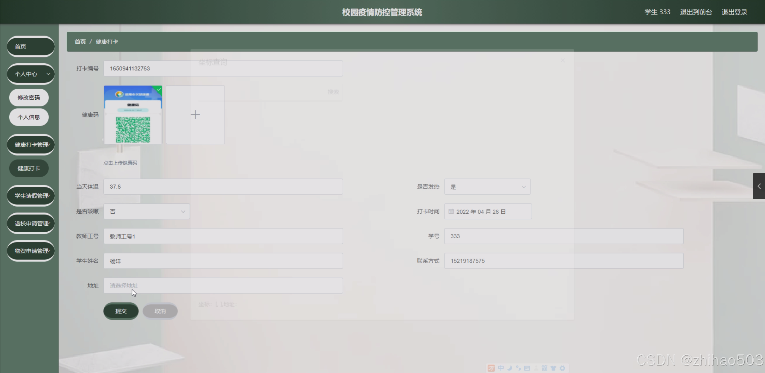Screen dimensions: 765x373
Task: Click the 地址 address input field
Action: pyautogui.click(x=223, y=286)
